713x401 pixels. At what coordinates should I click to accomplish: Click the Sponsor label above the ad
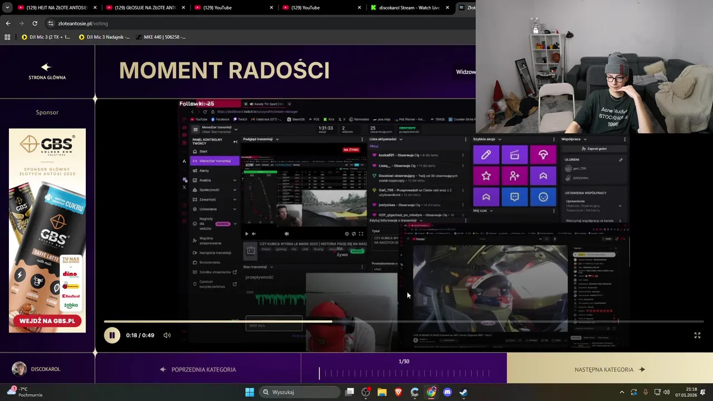(47, 112)
